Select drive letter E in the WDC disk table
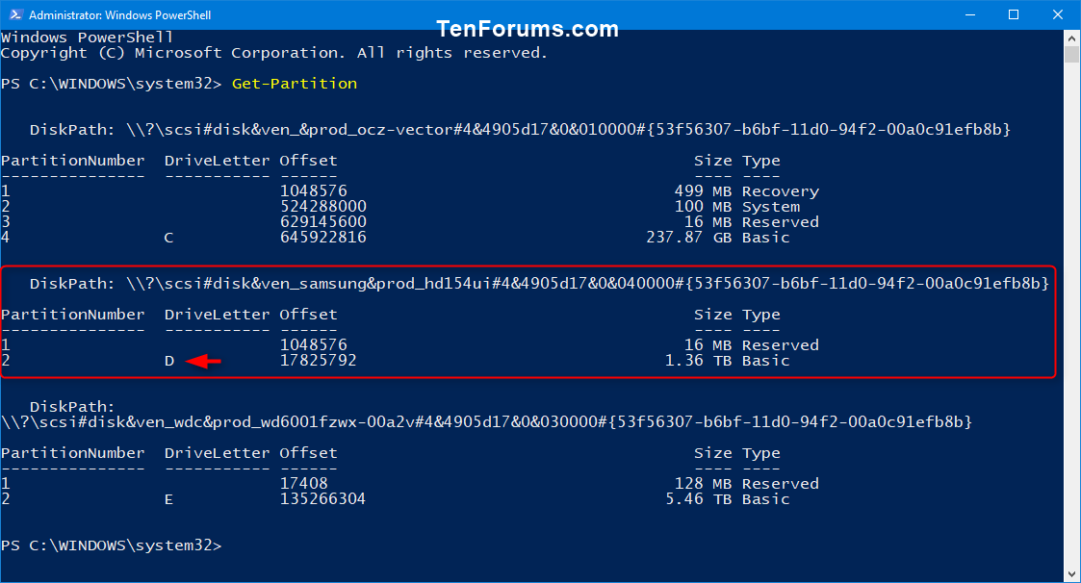Image resolution: width=1081 pixels, height=583 pixels. pos(168,498)
